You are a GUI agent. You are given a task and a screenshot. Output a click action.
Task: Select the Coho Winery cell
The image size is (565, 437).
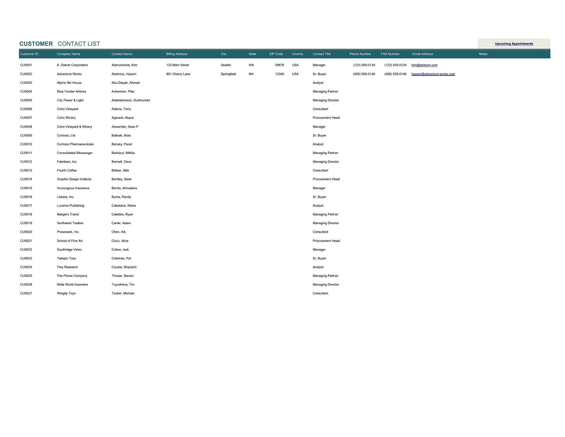(66, 118)
